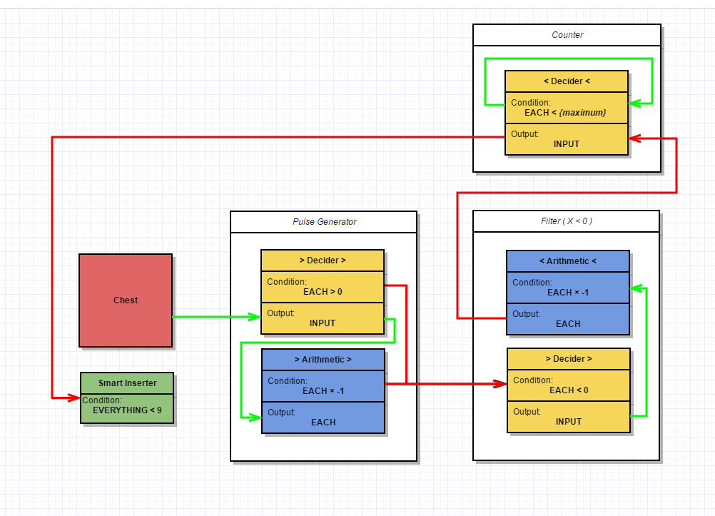Select the EVERYTHING < 9 condition row

127,405
